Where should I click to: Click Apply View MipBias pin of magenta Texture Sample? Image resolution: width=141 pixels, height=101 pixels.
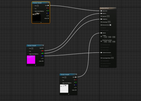pyautogui.click(x=28, y=54)
